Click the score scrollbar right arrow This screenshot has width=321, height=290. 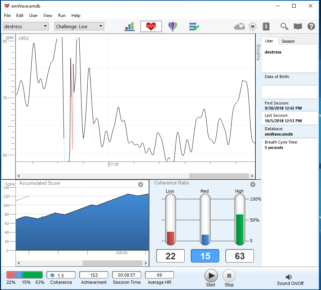pyautogui.click(x=146, y=263)
